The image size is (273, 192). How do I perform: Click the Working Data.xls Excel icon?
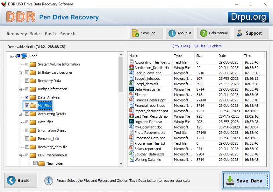click(x=131, y=159)
